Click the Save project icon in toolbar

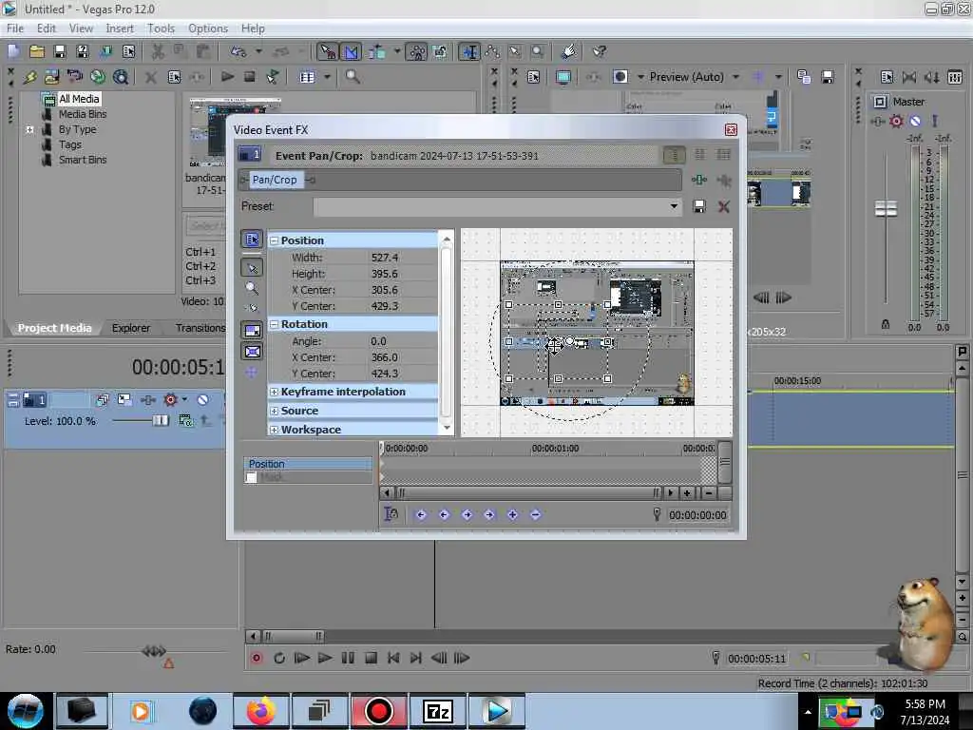60,51
